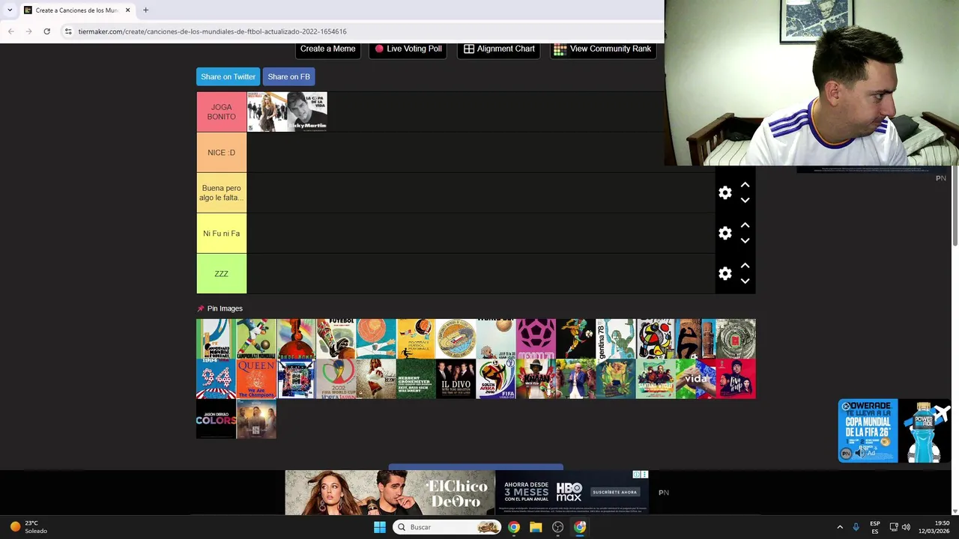Click microphone icon in system tray
Viewport: 959px width, 539px height.
point(856,527)
